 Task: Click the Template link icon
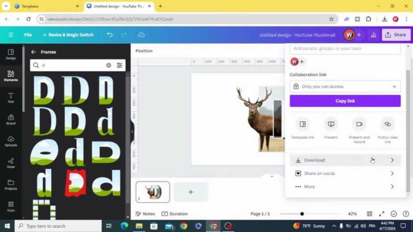(x=302, y=124)
